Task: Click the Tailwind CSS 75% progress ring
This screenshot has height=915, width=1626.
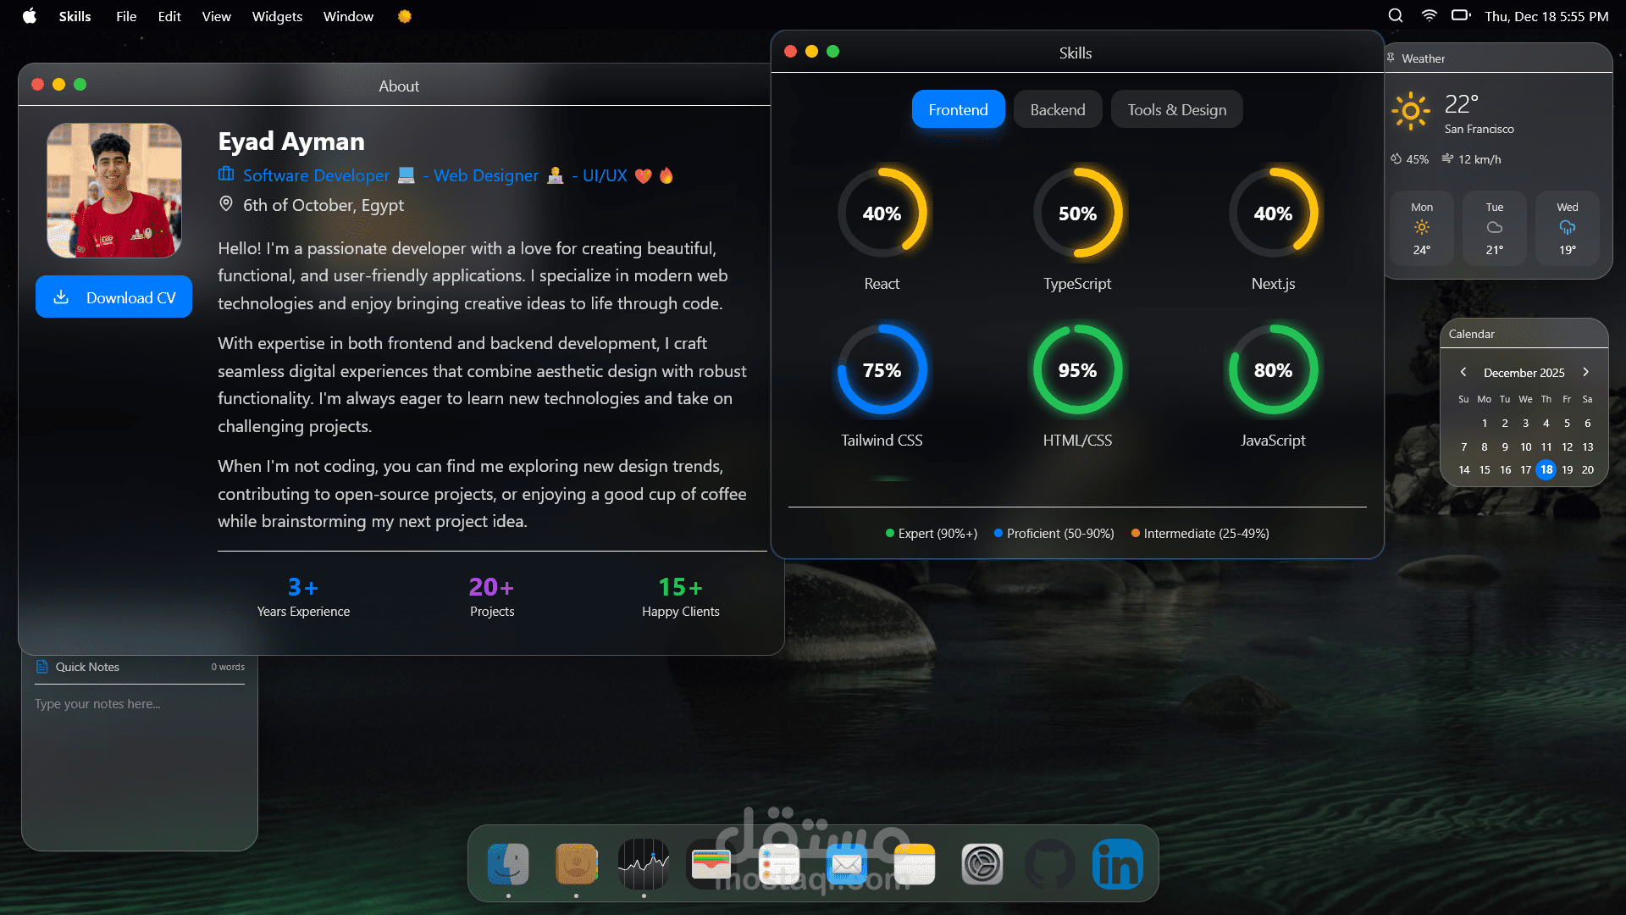Action: tap(882, 370)
